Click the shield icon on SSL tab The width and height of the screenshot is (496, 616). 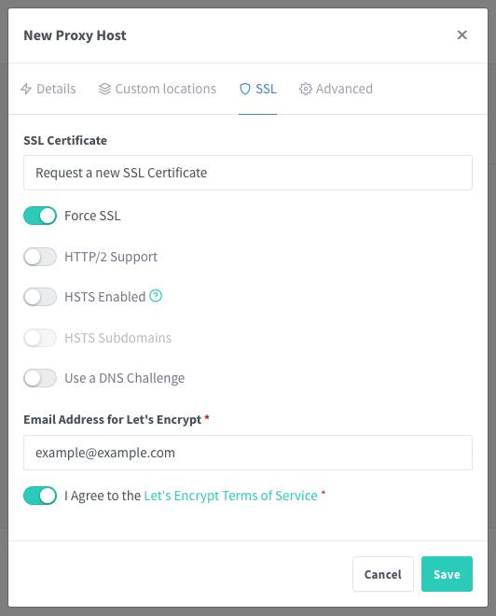(x=245, y=89)
